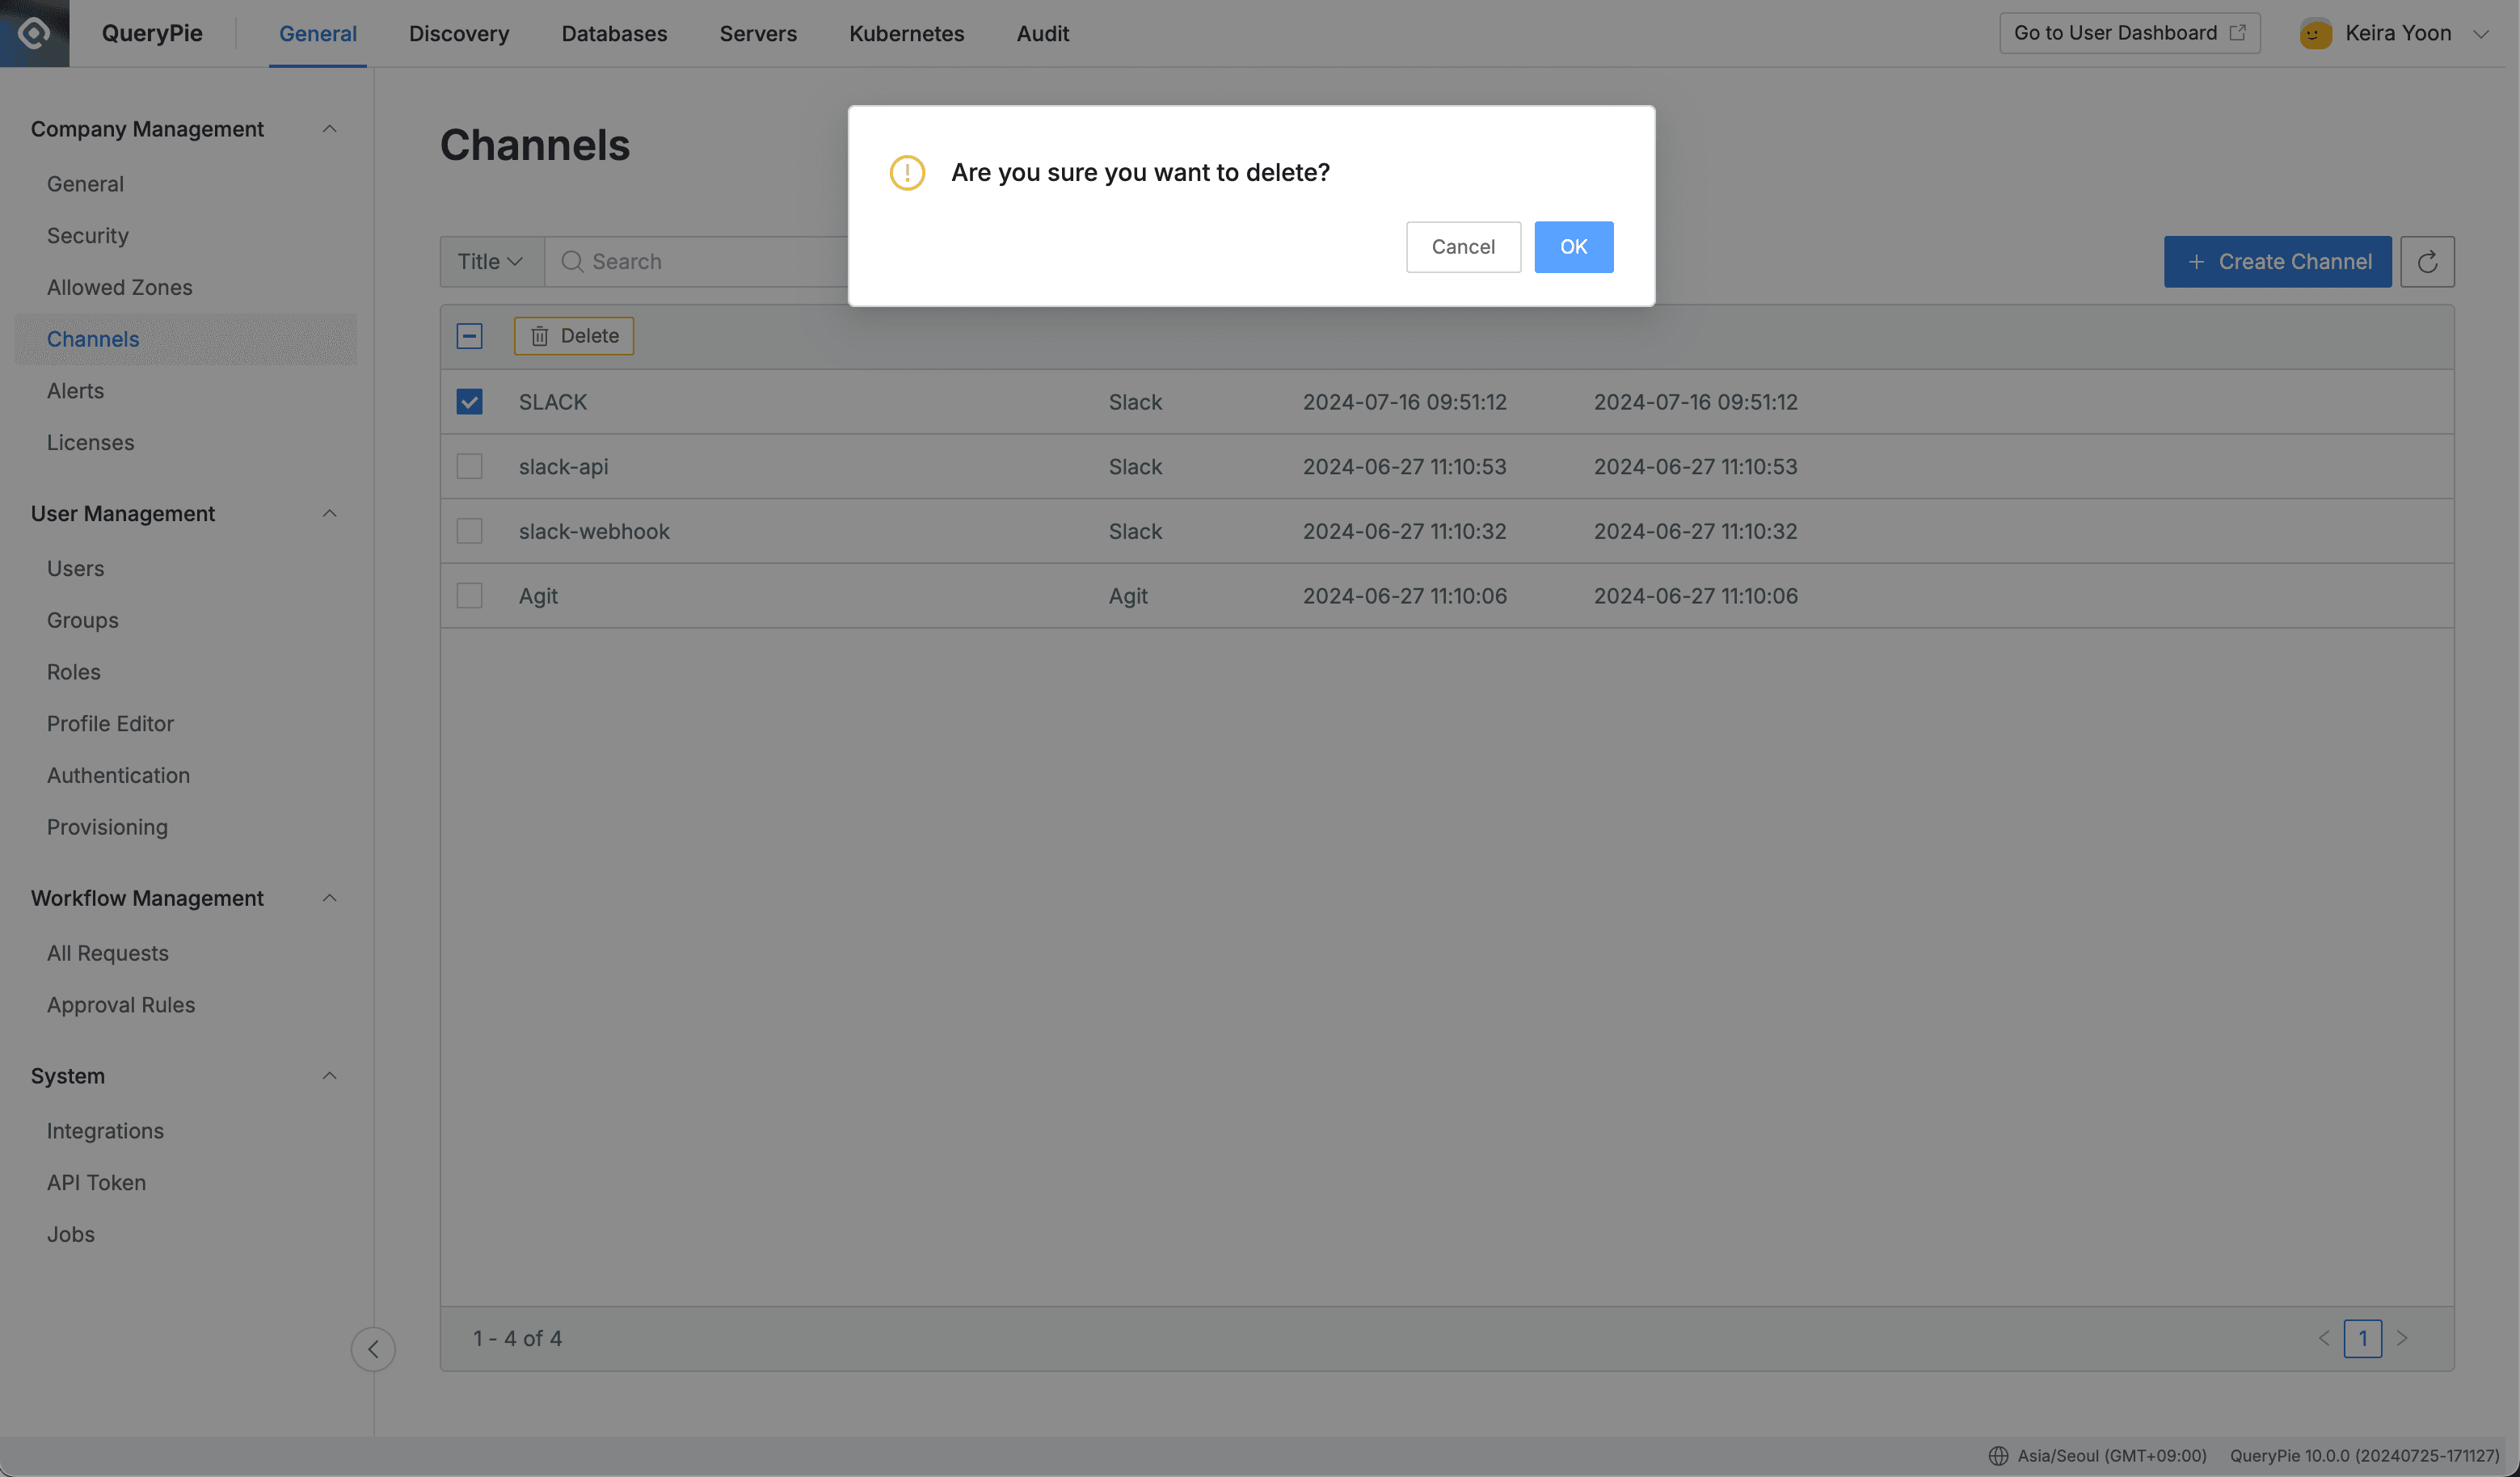2520x1477 pixels.
Task: Check the slack-webhook row checkbox
Action: 469,530
